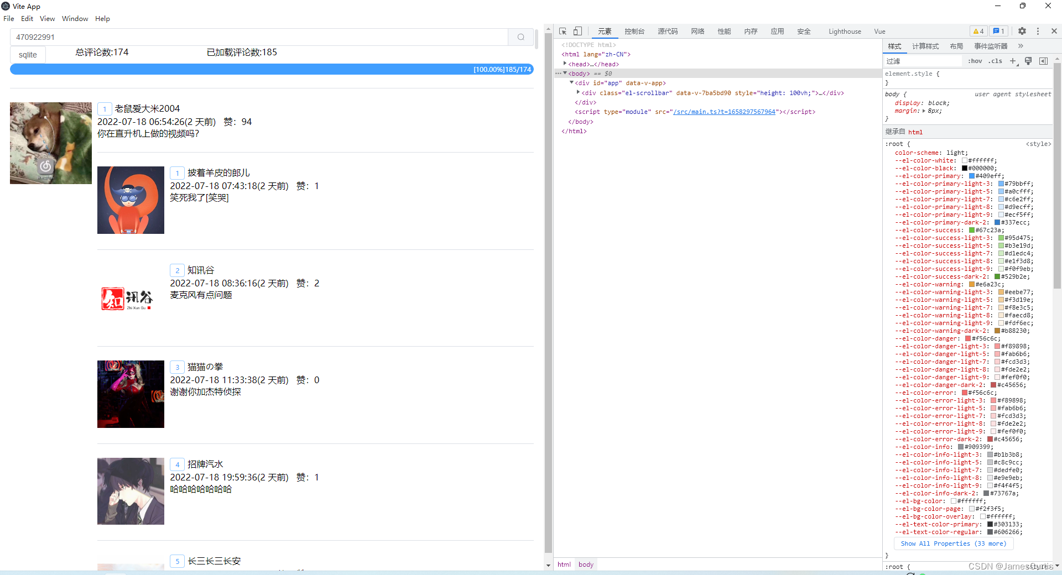Collapse the div id="app" node
This screenshot has width=1062, height=575.
pyautogui.click(x=571, y=82)
